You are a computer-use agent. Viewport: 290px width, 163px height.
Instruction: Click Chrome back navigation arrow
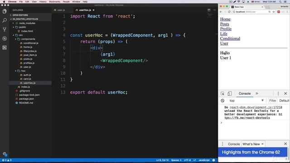click(x=221, y=12)
